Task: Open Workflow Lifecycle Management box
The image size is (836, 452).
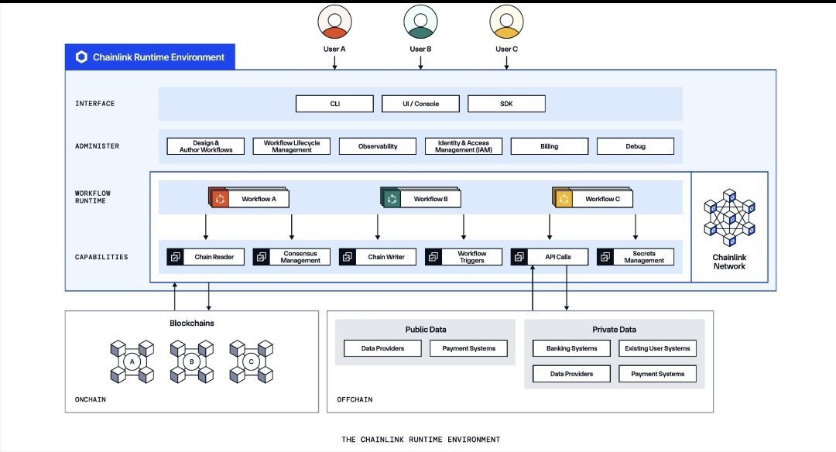Action: pyautogui.click(x=292, y=146)
